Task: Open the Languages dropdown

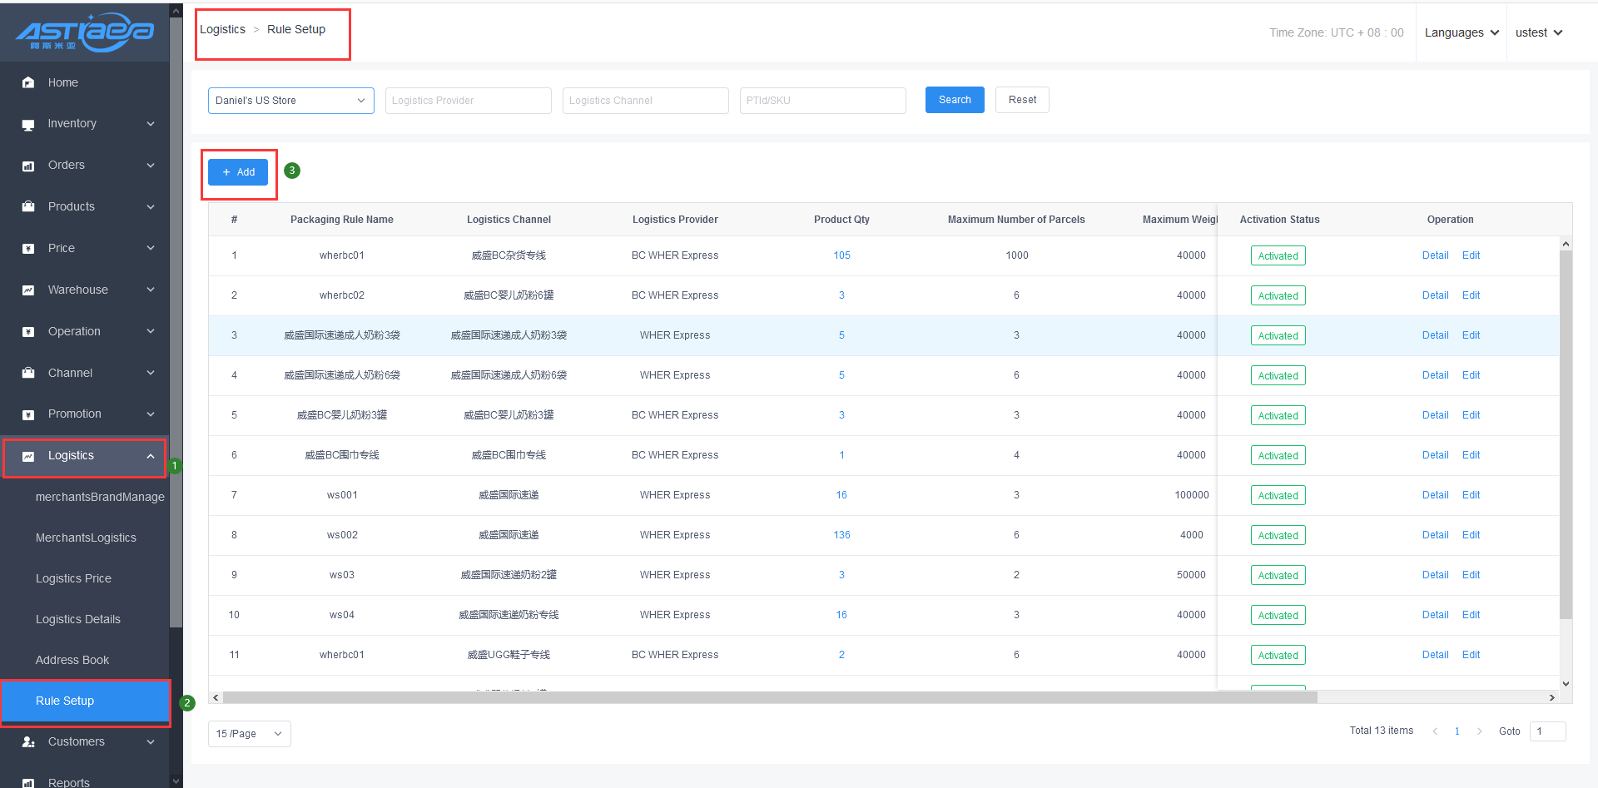Action: pos(1461,32)
